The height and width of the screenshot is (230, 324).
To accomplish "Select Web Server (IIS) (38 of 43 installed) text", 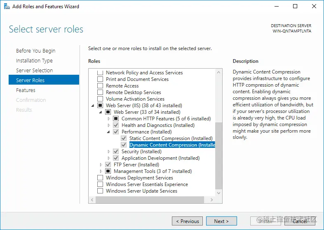I will point(144,106).
